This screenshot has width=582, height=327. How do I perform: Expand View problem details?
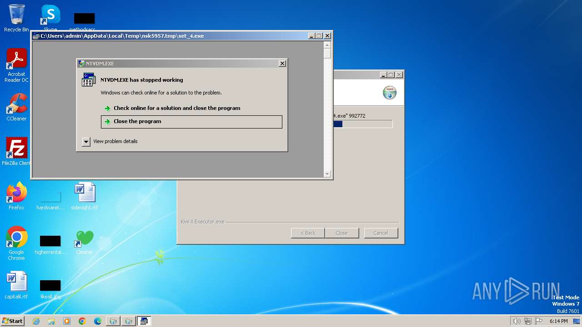(x=110, y=142)
